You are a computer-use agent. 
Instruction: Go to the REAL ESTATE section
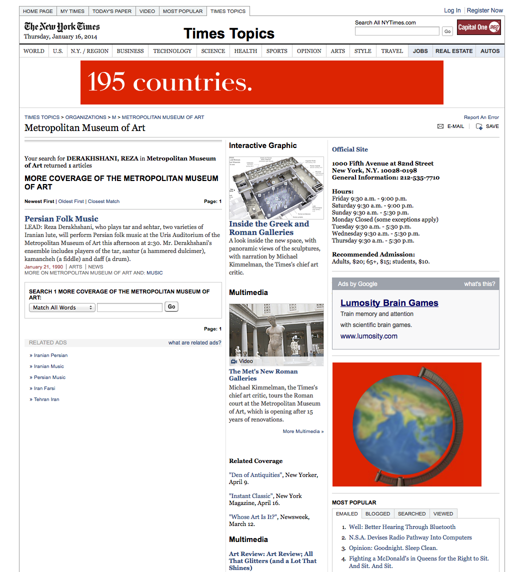[x=454, y=51]
